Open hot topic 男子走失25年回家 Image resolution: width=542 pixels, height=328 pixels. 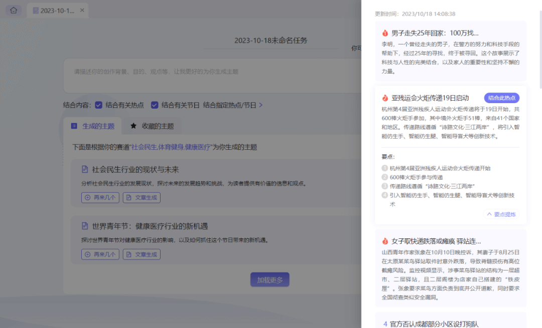pyautogui.click(x=451, y=51)
